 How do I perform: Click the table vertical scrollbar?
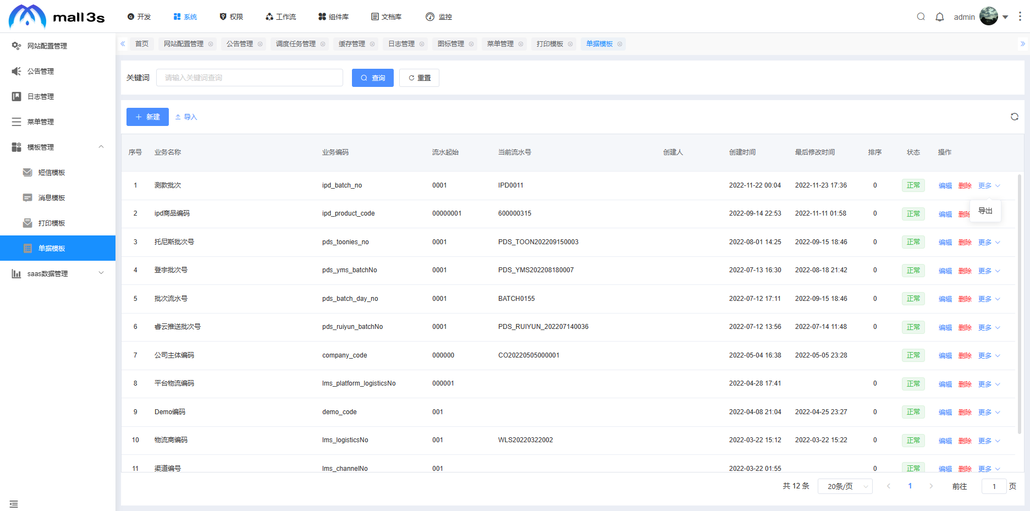(1020, 304)
